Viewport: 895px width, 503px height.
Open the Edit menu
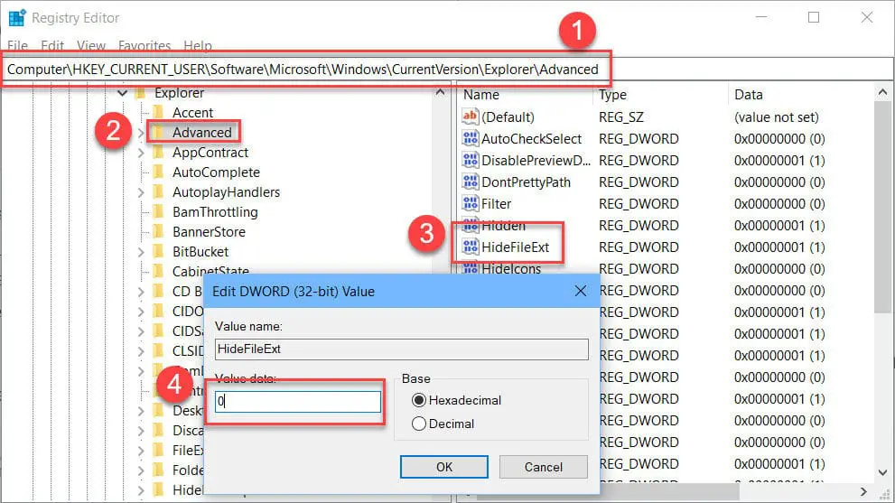(52, 46)
